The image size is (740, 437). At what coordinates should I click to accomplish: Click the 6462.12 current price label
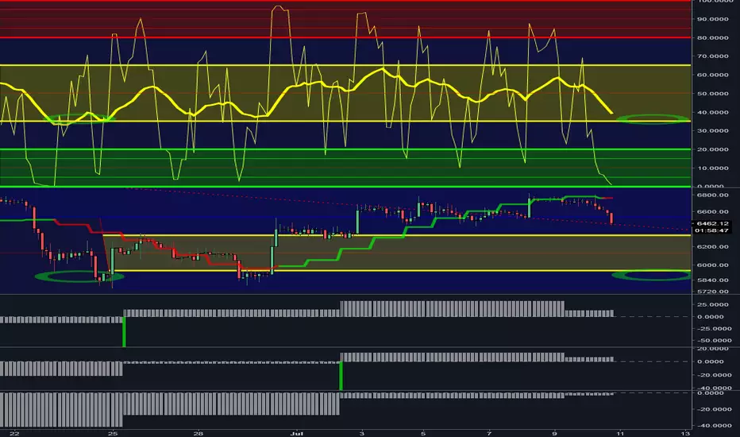point(713,223)
